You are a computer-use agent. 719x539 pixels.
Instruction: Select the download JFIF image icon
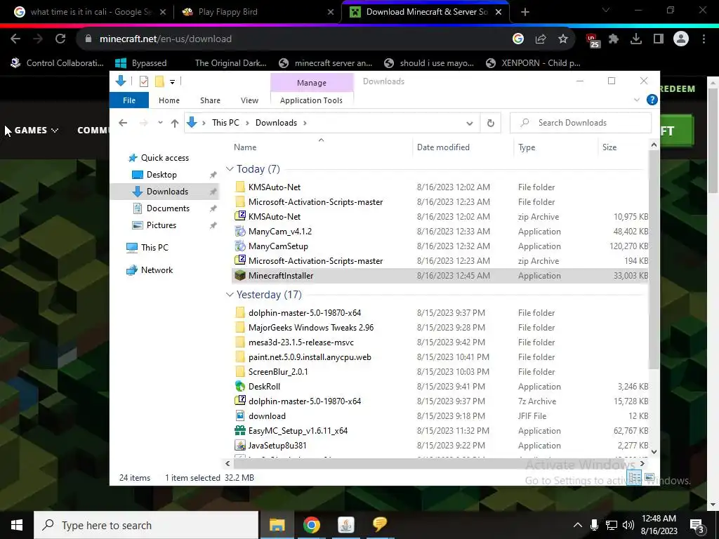click(x=240, y=415)
